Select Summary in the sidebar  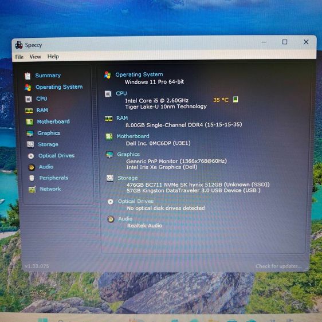(48, 76)
